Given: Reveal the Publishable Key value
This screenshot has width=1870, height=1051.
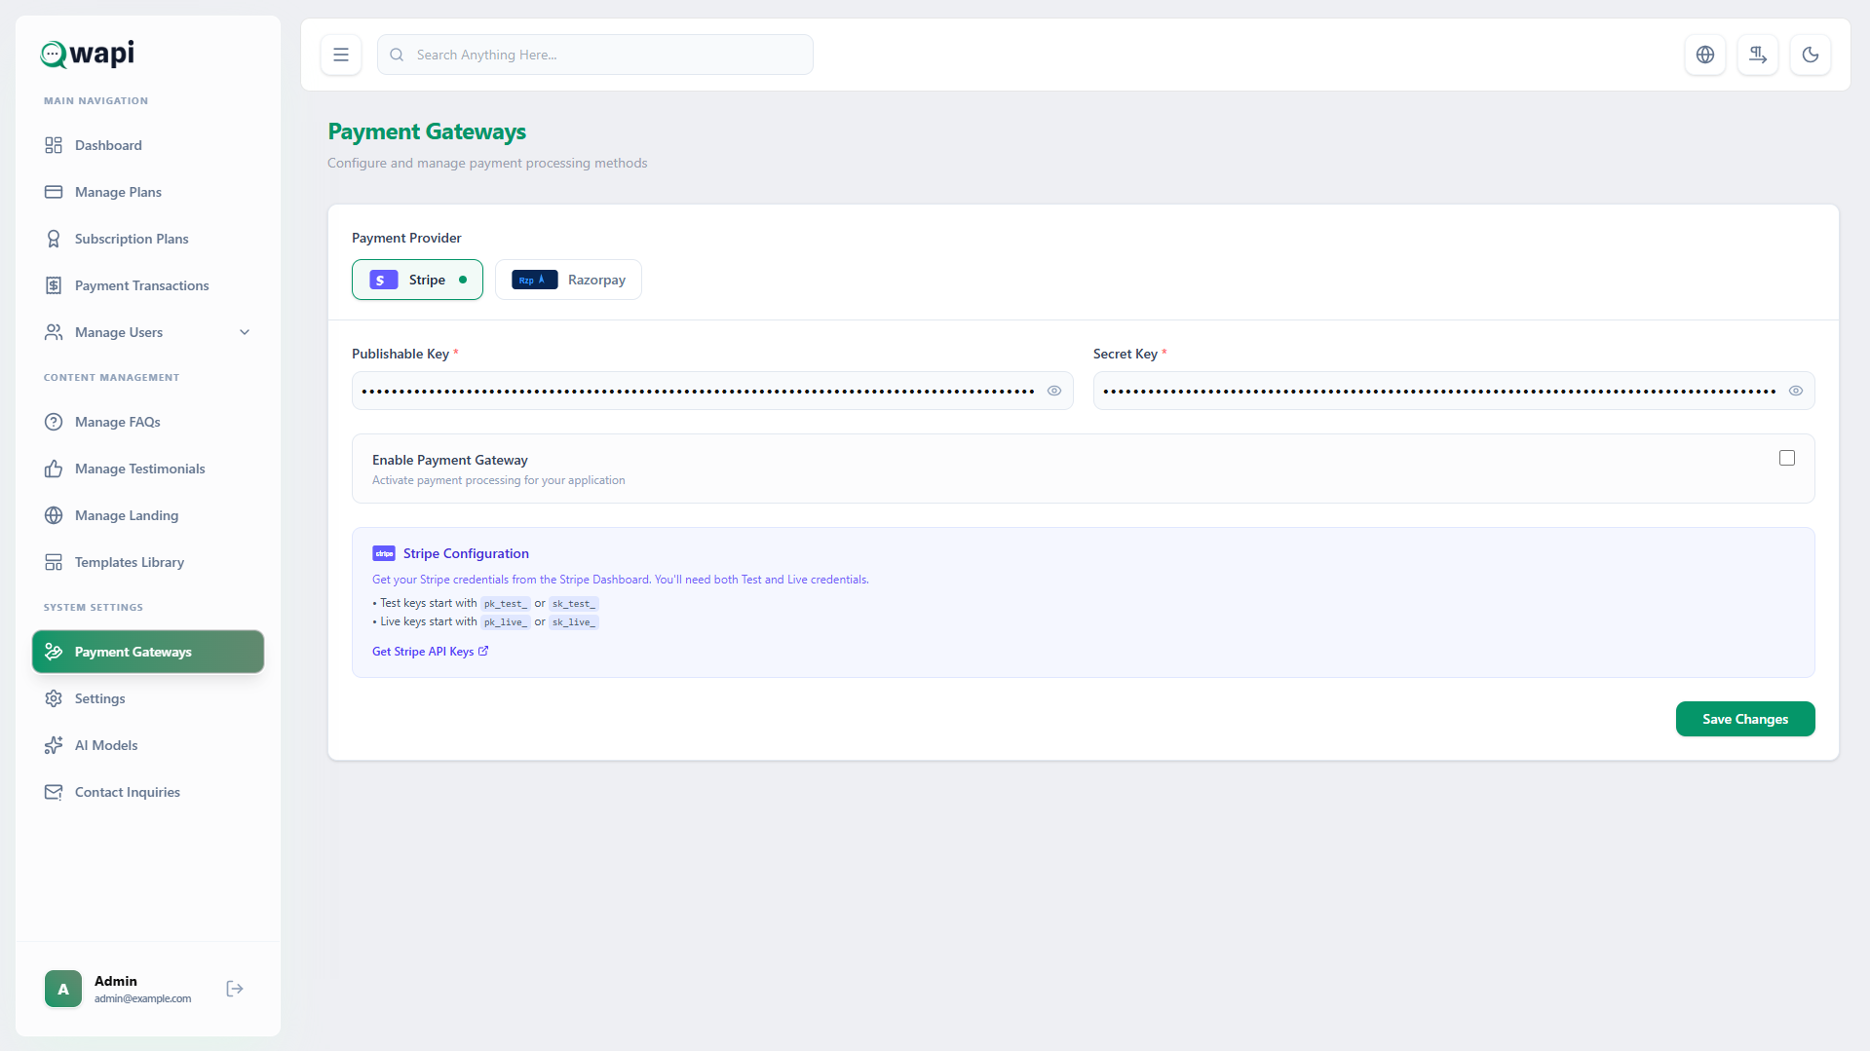Looking at the screenshot, I should click(1053, 391).
